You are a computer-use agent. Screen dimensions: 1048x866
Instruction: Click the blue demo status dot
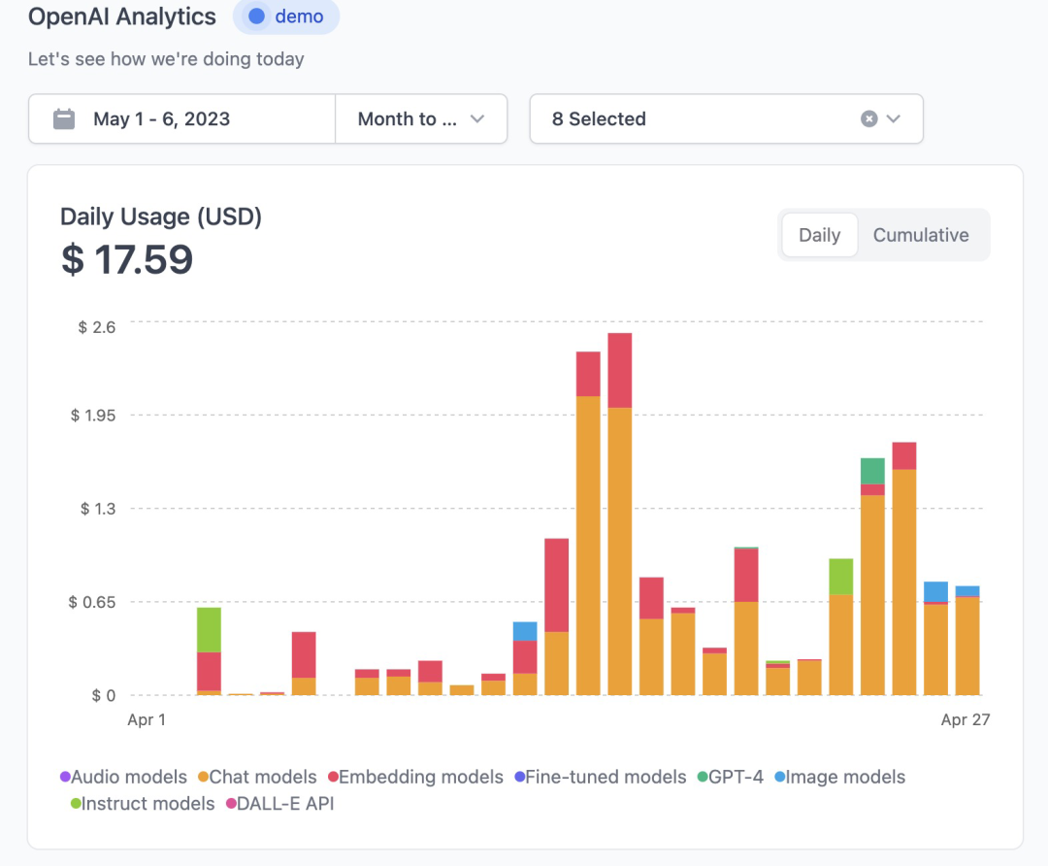(256, 17)
